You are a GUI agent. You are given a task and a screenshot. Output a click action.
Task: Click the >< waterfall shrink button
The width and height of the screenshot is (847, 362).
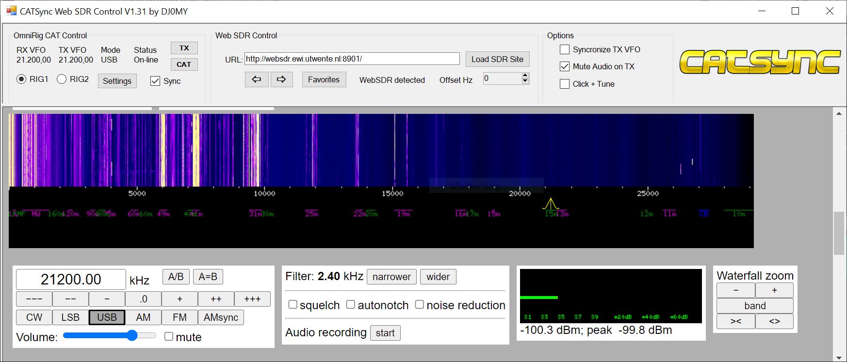pyautogui.click(x=736, y=321)
